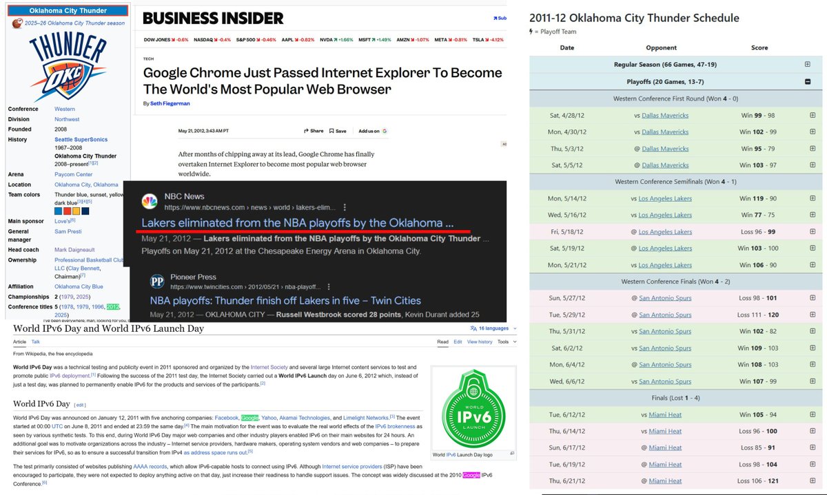Switch to the Article tab
This screenshot has width=827, height=495.
coord(19,341)
